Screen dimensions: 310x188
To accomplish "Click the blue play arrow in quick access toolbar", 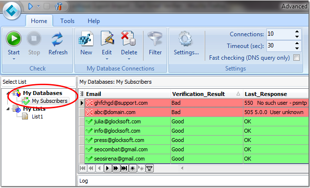I will pyautogui.click(x=30, y=6).
